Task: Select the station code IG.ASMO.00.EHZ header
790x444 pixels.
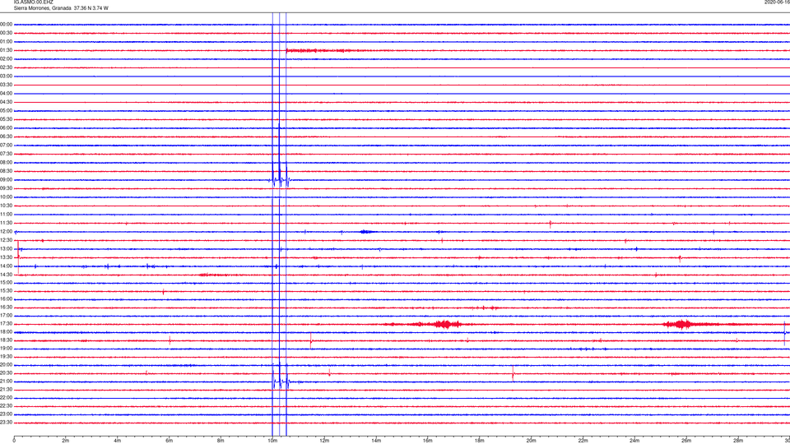Action: (33, 2)
